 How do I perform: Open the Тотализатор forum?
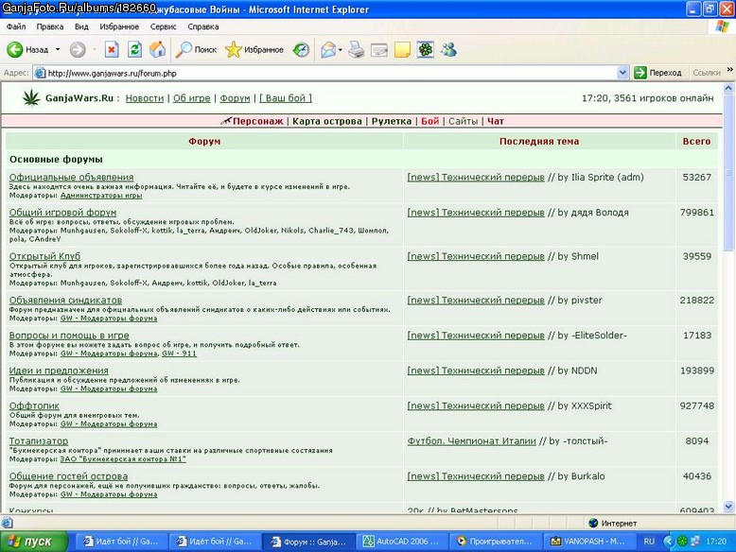(39, 440)
